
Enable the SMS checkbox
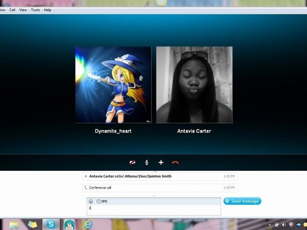pos(98,201)
